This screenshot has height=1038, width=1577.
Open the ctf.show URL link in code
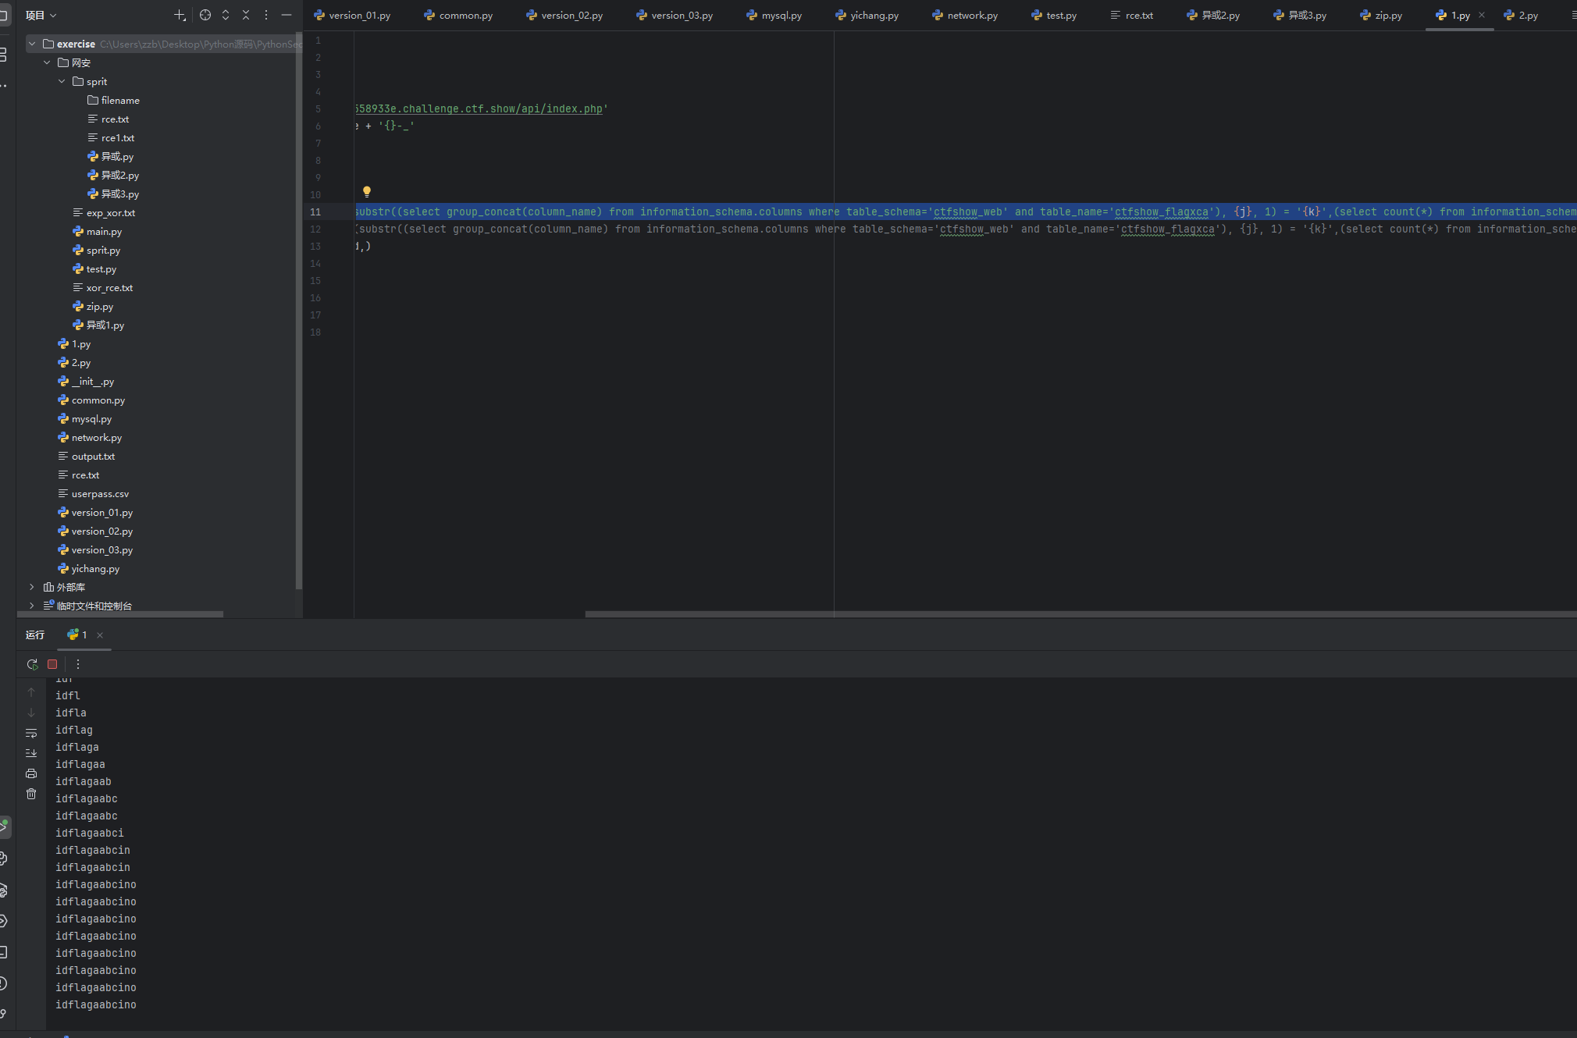[x=479, y=108]
